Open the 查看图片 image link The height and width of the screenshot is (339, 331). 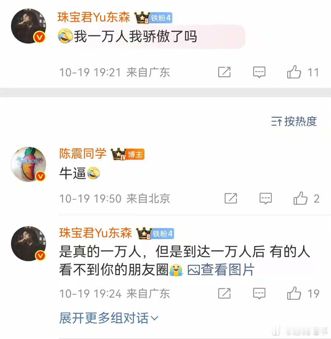coord(221,270)
